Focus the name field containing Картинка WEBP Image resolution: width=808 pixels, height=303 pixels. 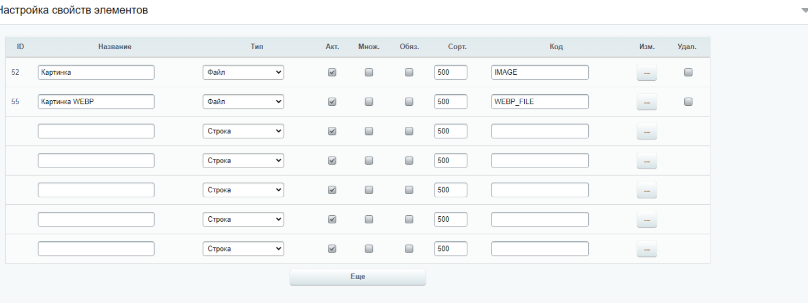click(96, 101)
